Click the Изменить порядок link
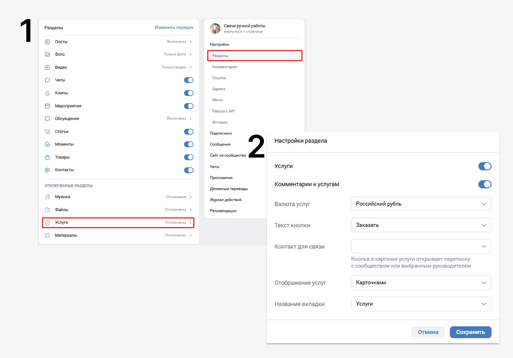 (x=174, y=28)
